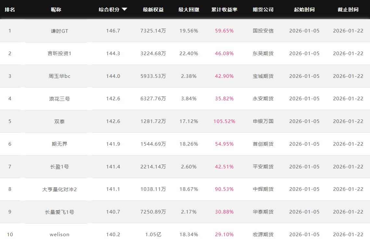Sort by 综合积分 column header
Viewport: 370px width, 245px height.
109,10
